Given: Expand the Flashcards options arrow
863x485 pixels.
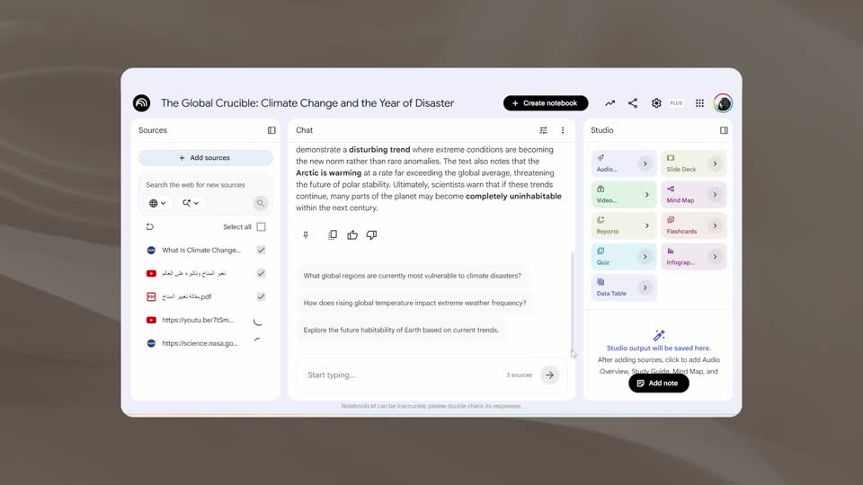Looking at the screenshot, I should [x=715, y=225].
